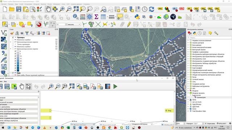Zoom to full extent in main toolbar
232x130 pixels.
[76, 9]
